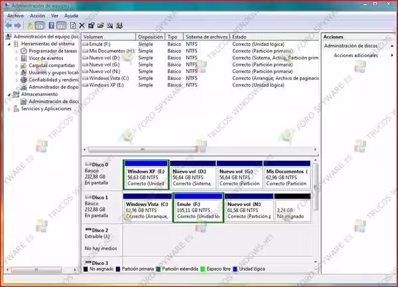The width and height of the screenshot is (398, 287).
Task: Select Nuevo vol (G:) row in volume list
Action: pyautogui.click(x=200, y=64)
